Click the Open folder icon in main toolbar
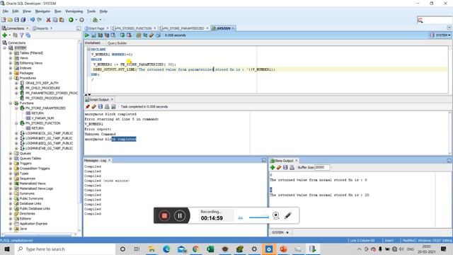Screen dimensions: 453x255 coord(10,20)
